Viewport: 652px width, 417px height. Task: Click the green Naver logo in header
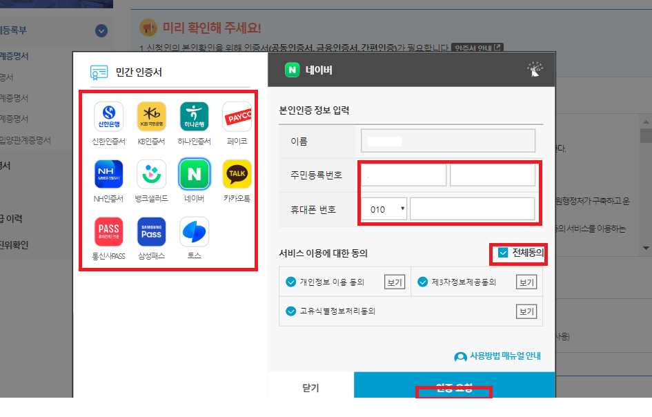click(293, 70)
